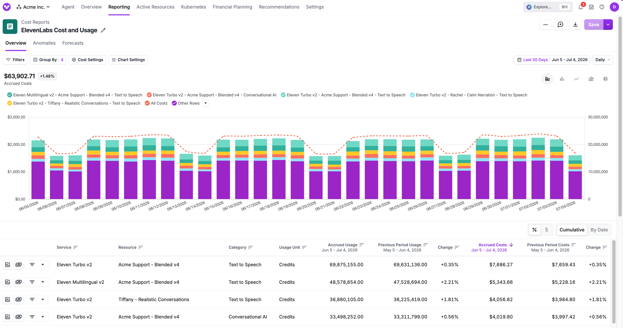Viewport: 623px width, 328px height.
Task: Open Chart Settings
Action: (x=128, y=60)
